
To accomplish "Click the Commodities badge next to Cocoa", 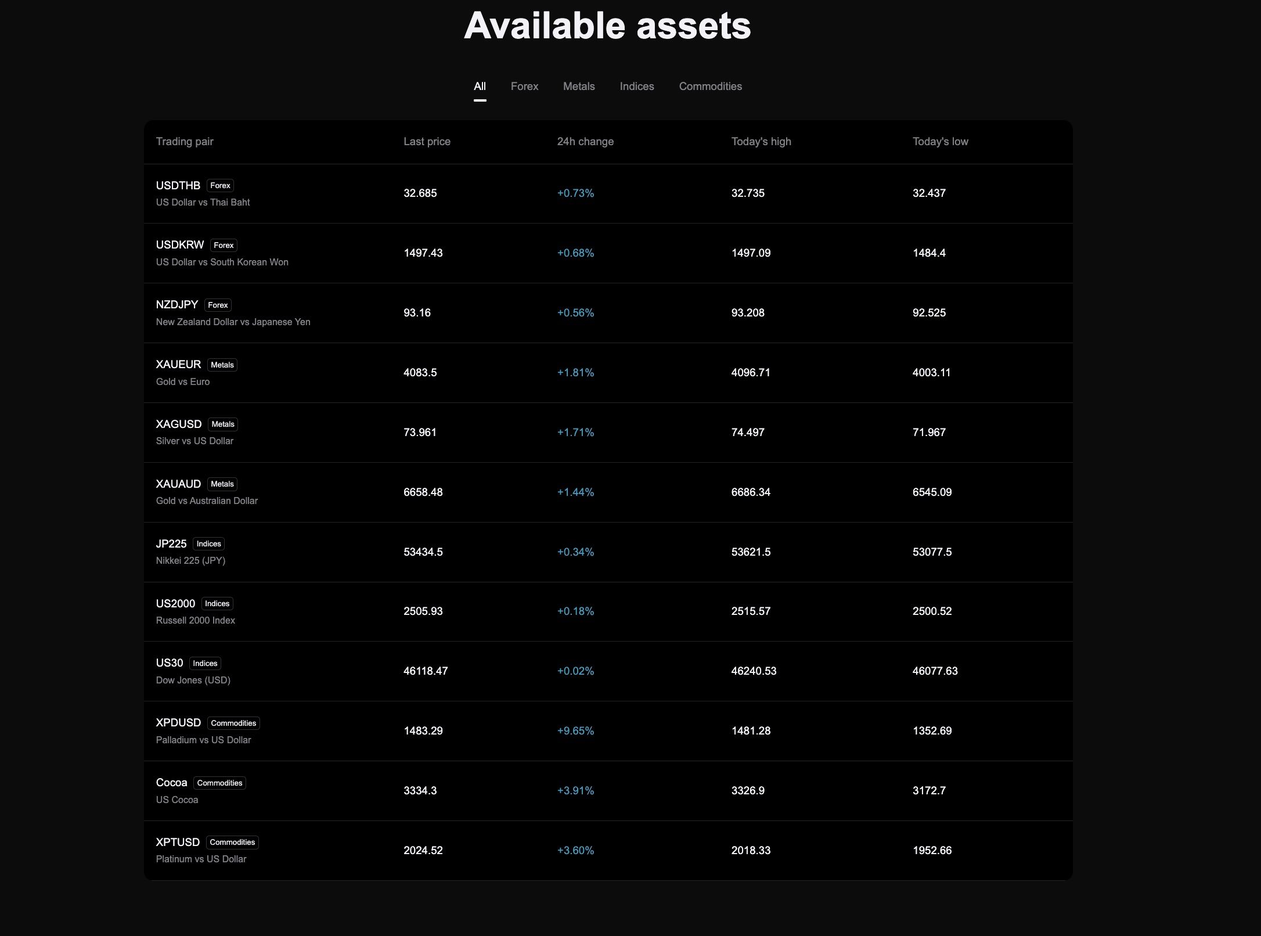I will (x=219, y=783).
